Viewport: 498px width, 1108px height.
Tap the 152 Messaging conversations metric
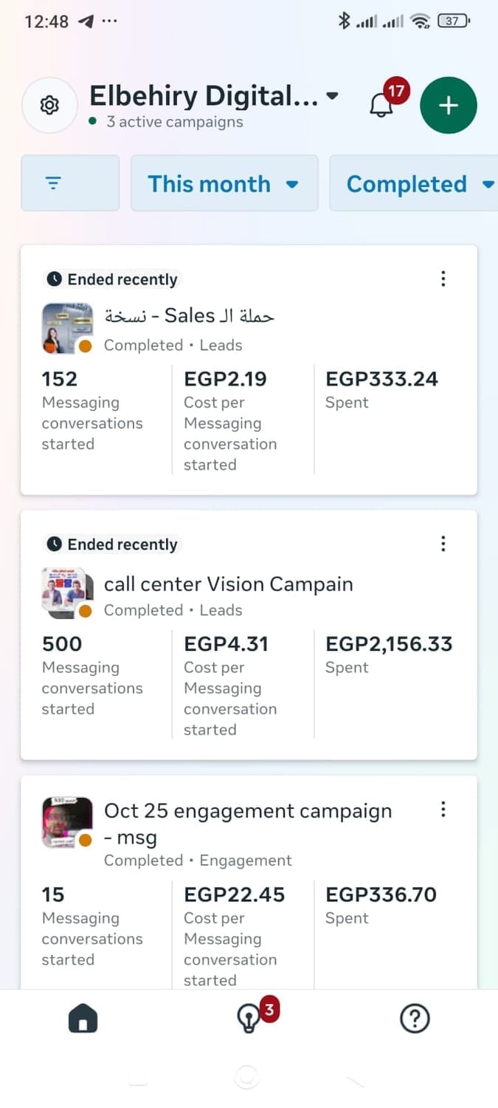coord(92,411)
